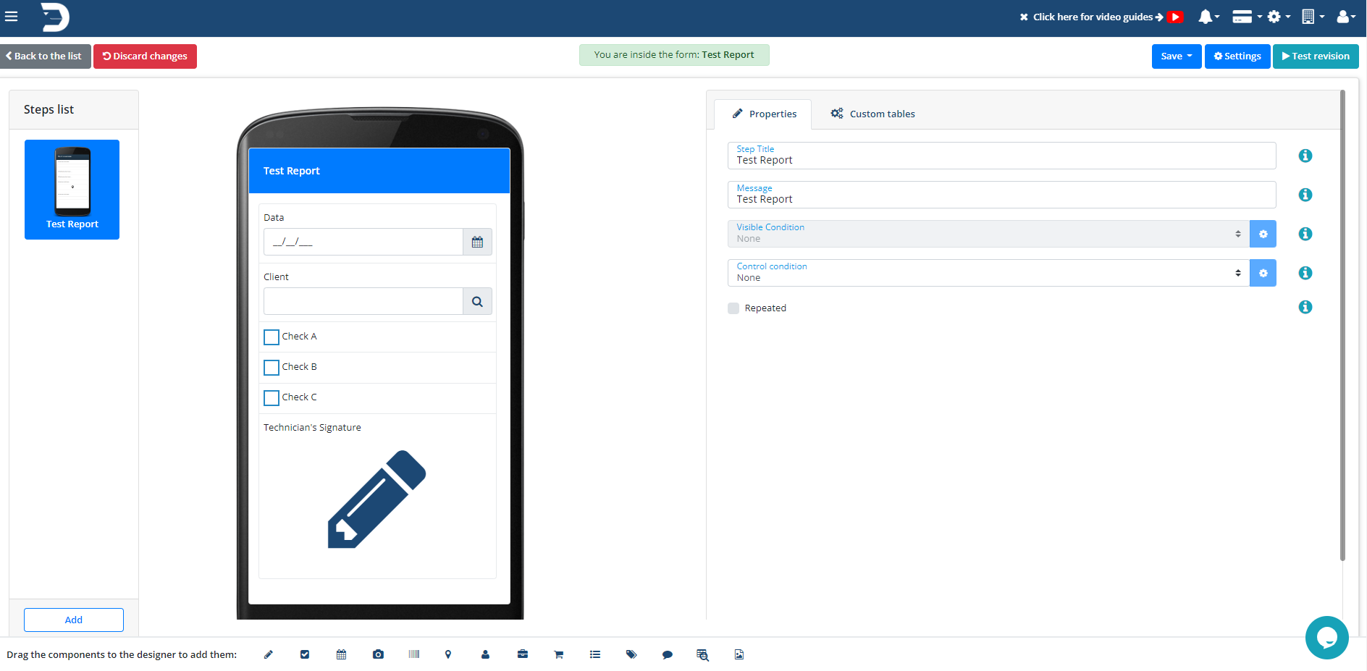The height and width of the screenshot is (671, 1367).
Task: Edit the Message field
Action: [1001, 195]
